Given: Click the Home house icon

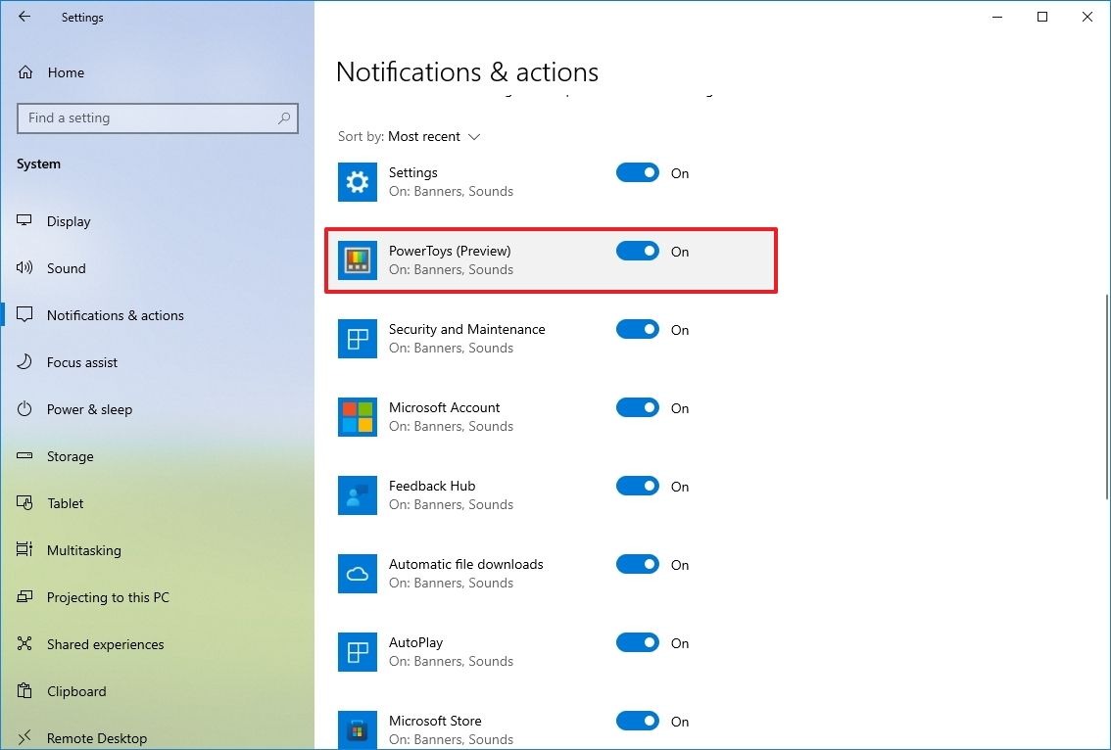Looking at the screenshot, I should point(25,72).
